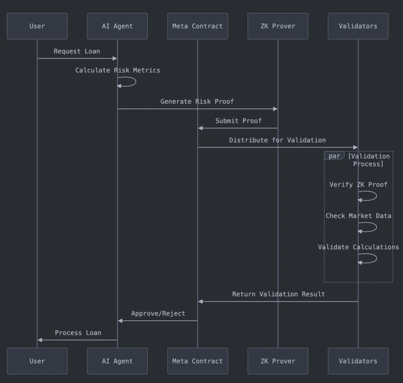Screen dimensions: 403x383
Task: Click the Approve/Reject message label
Action: click(158, 313)
